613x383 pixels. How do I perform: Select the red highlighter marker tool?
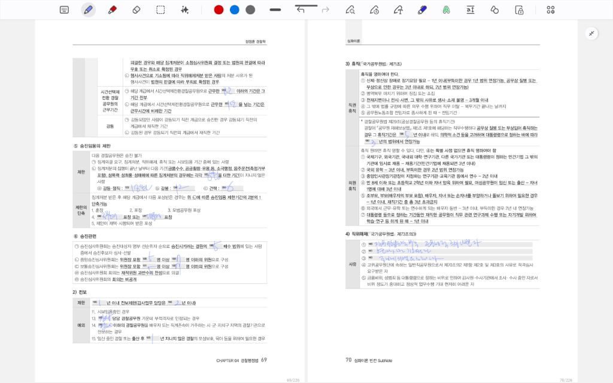click(x=112, y=10)
